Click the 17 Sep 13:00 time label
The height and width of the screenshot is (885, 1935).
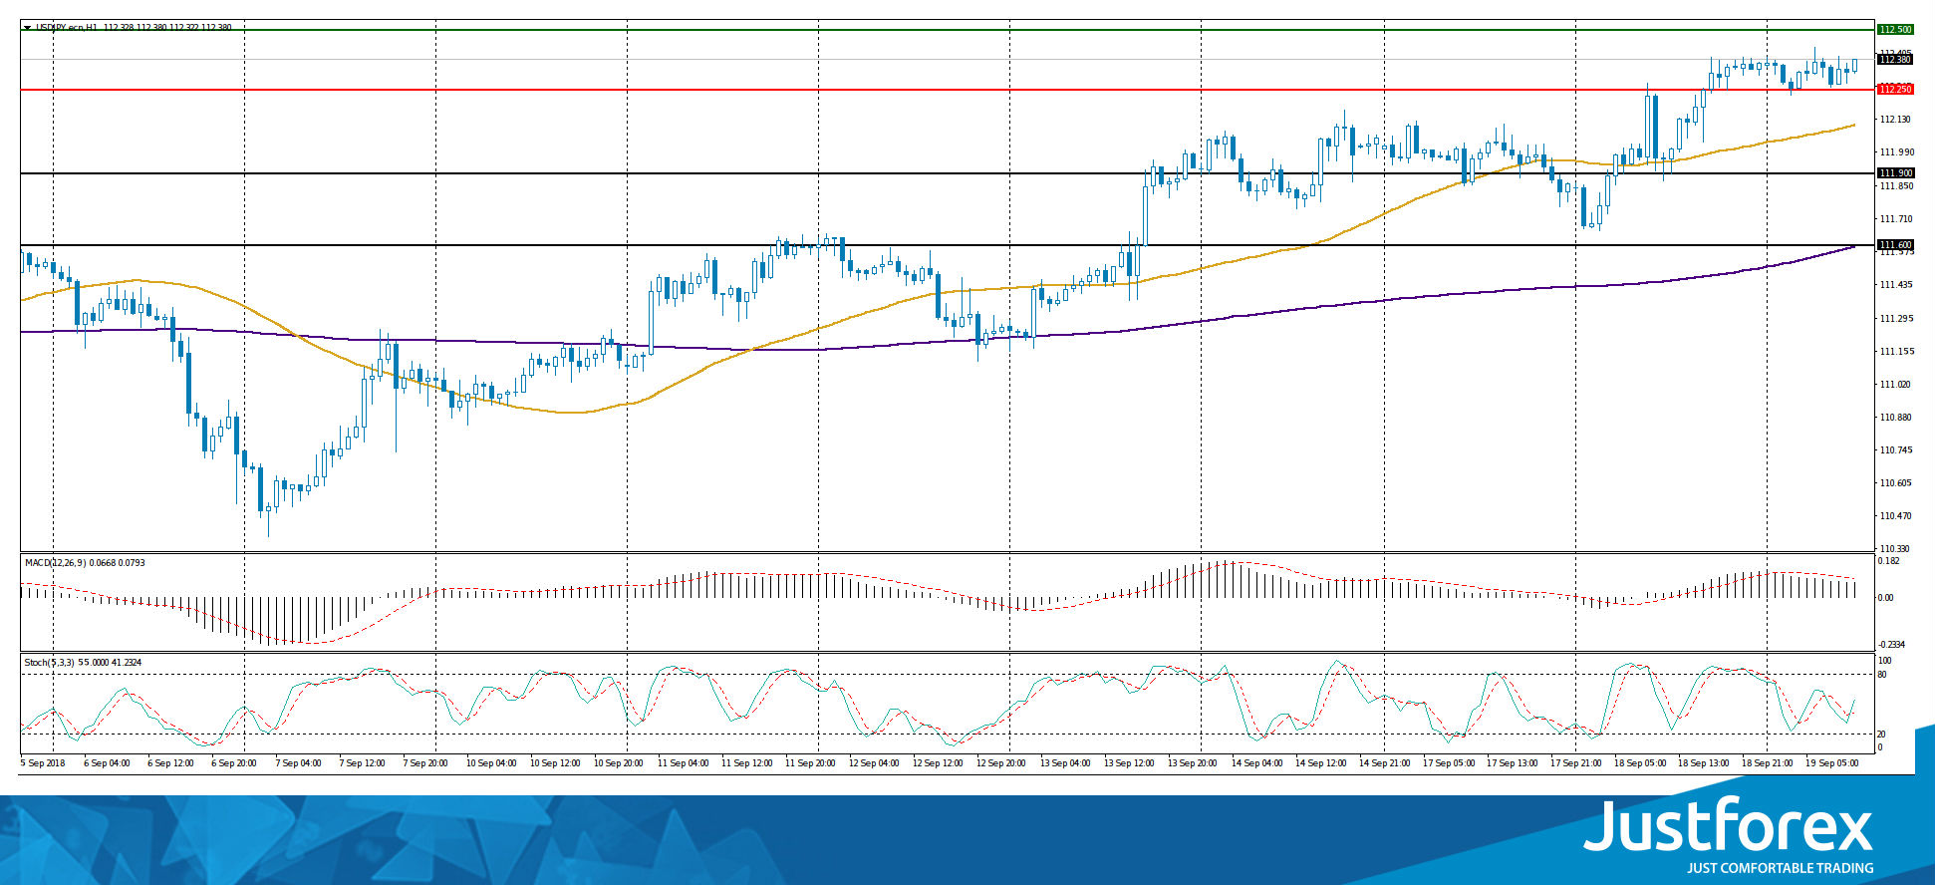[x=1512, y=763]
